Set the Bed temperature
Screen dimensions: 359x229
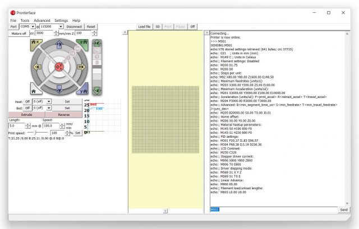[x=67, y=108]
